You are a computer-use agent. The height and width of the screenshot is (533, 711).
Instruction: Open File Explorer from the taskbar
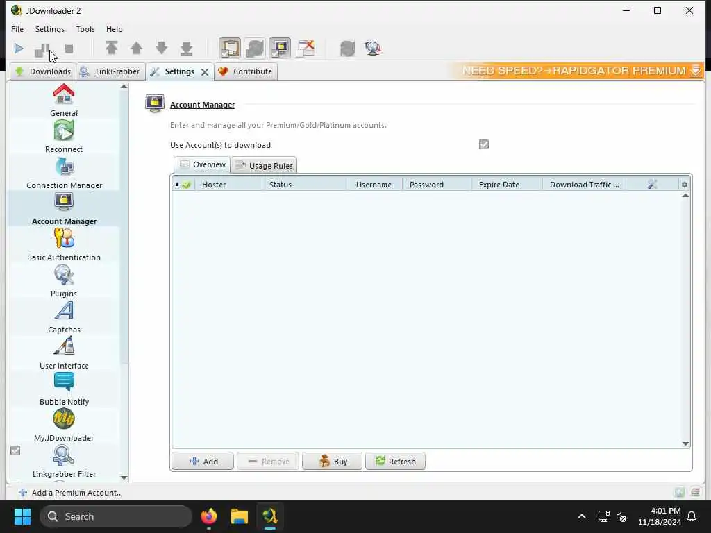click(240, 516)
